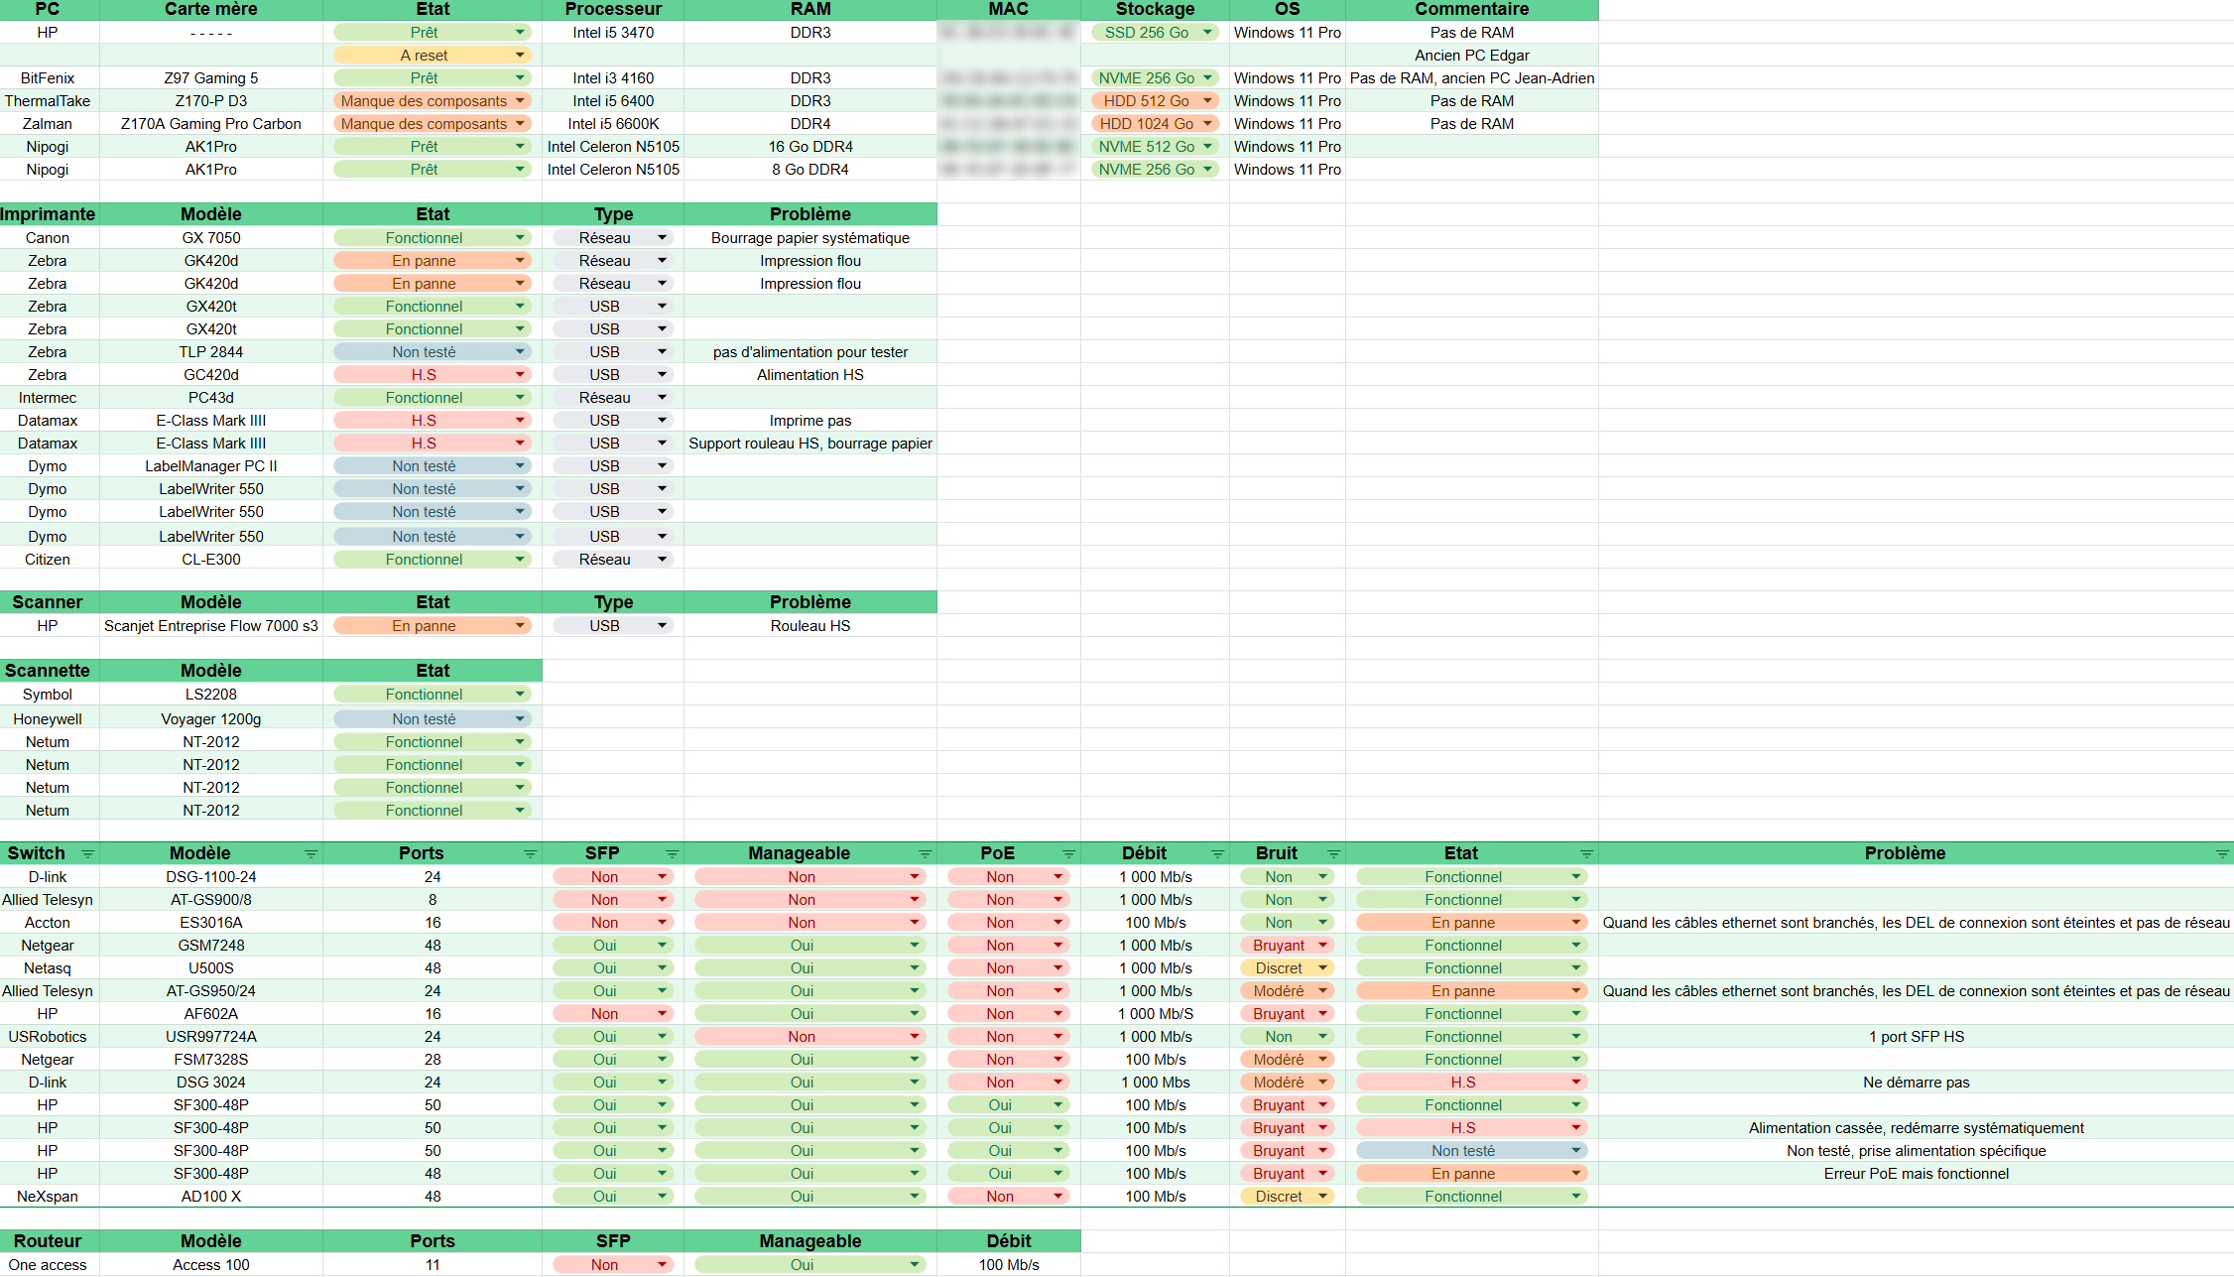This screenshot has width=2234, height=1277.
Task: Select the 'Rouleau HS' cell
Action: (x=810, y=626)
